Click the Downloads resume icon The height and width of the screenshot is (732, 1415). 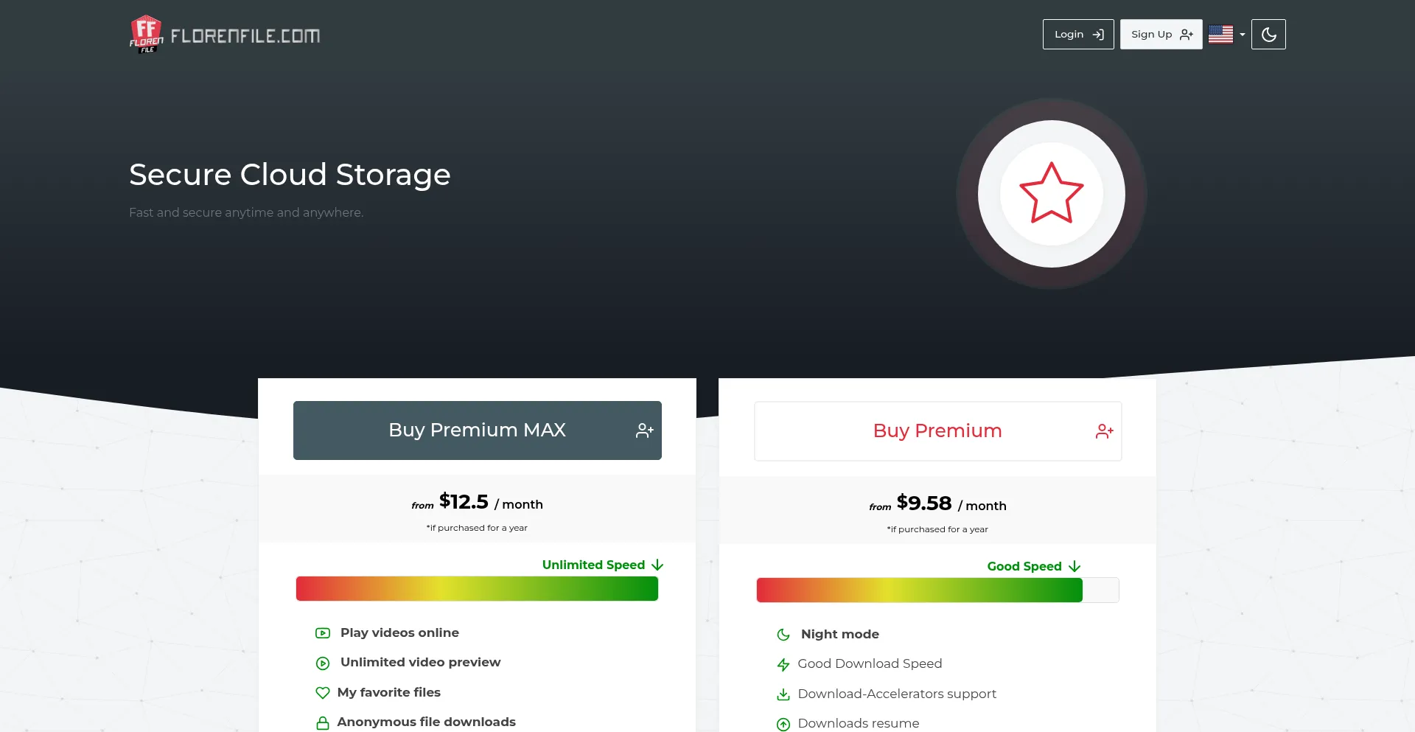click(783, 725)
